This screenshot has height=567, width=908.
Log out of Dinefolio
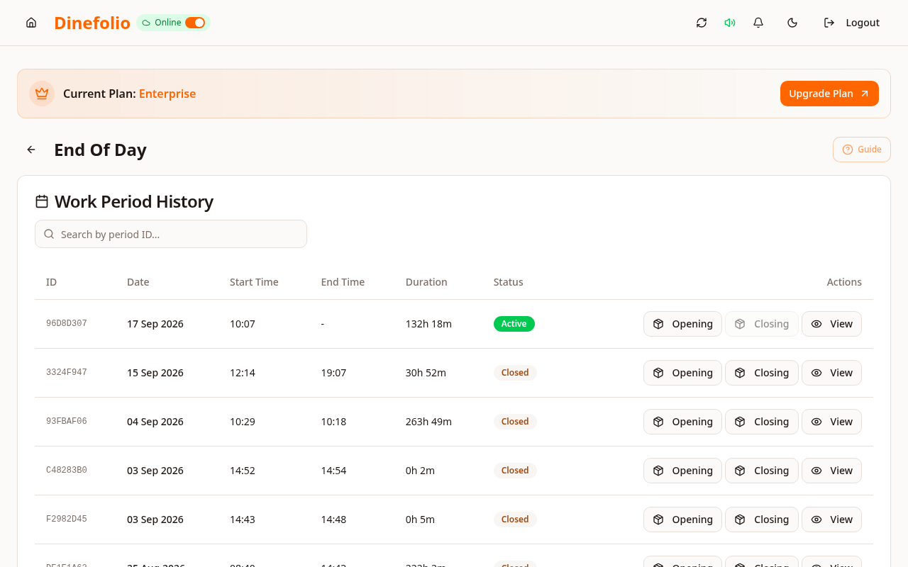851,23
